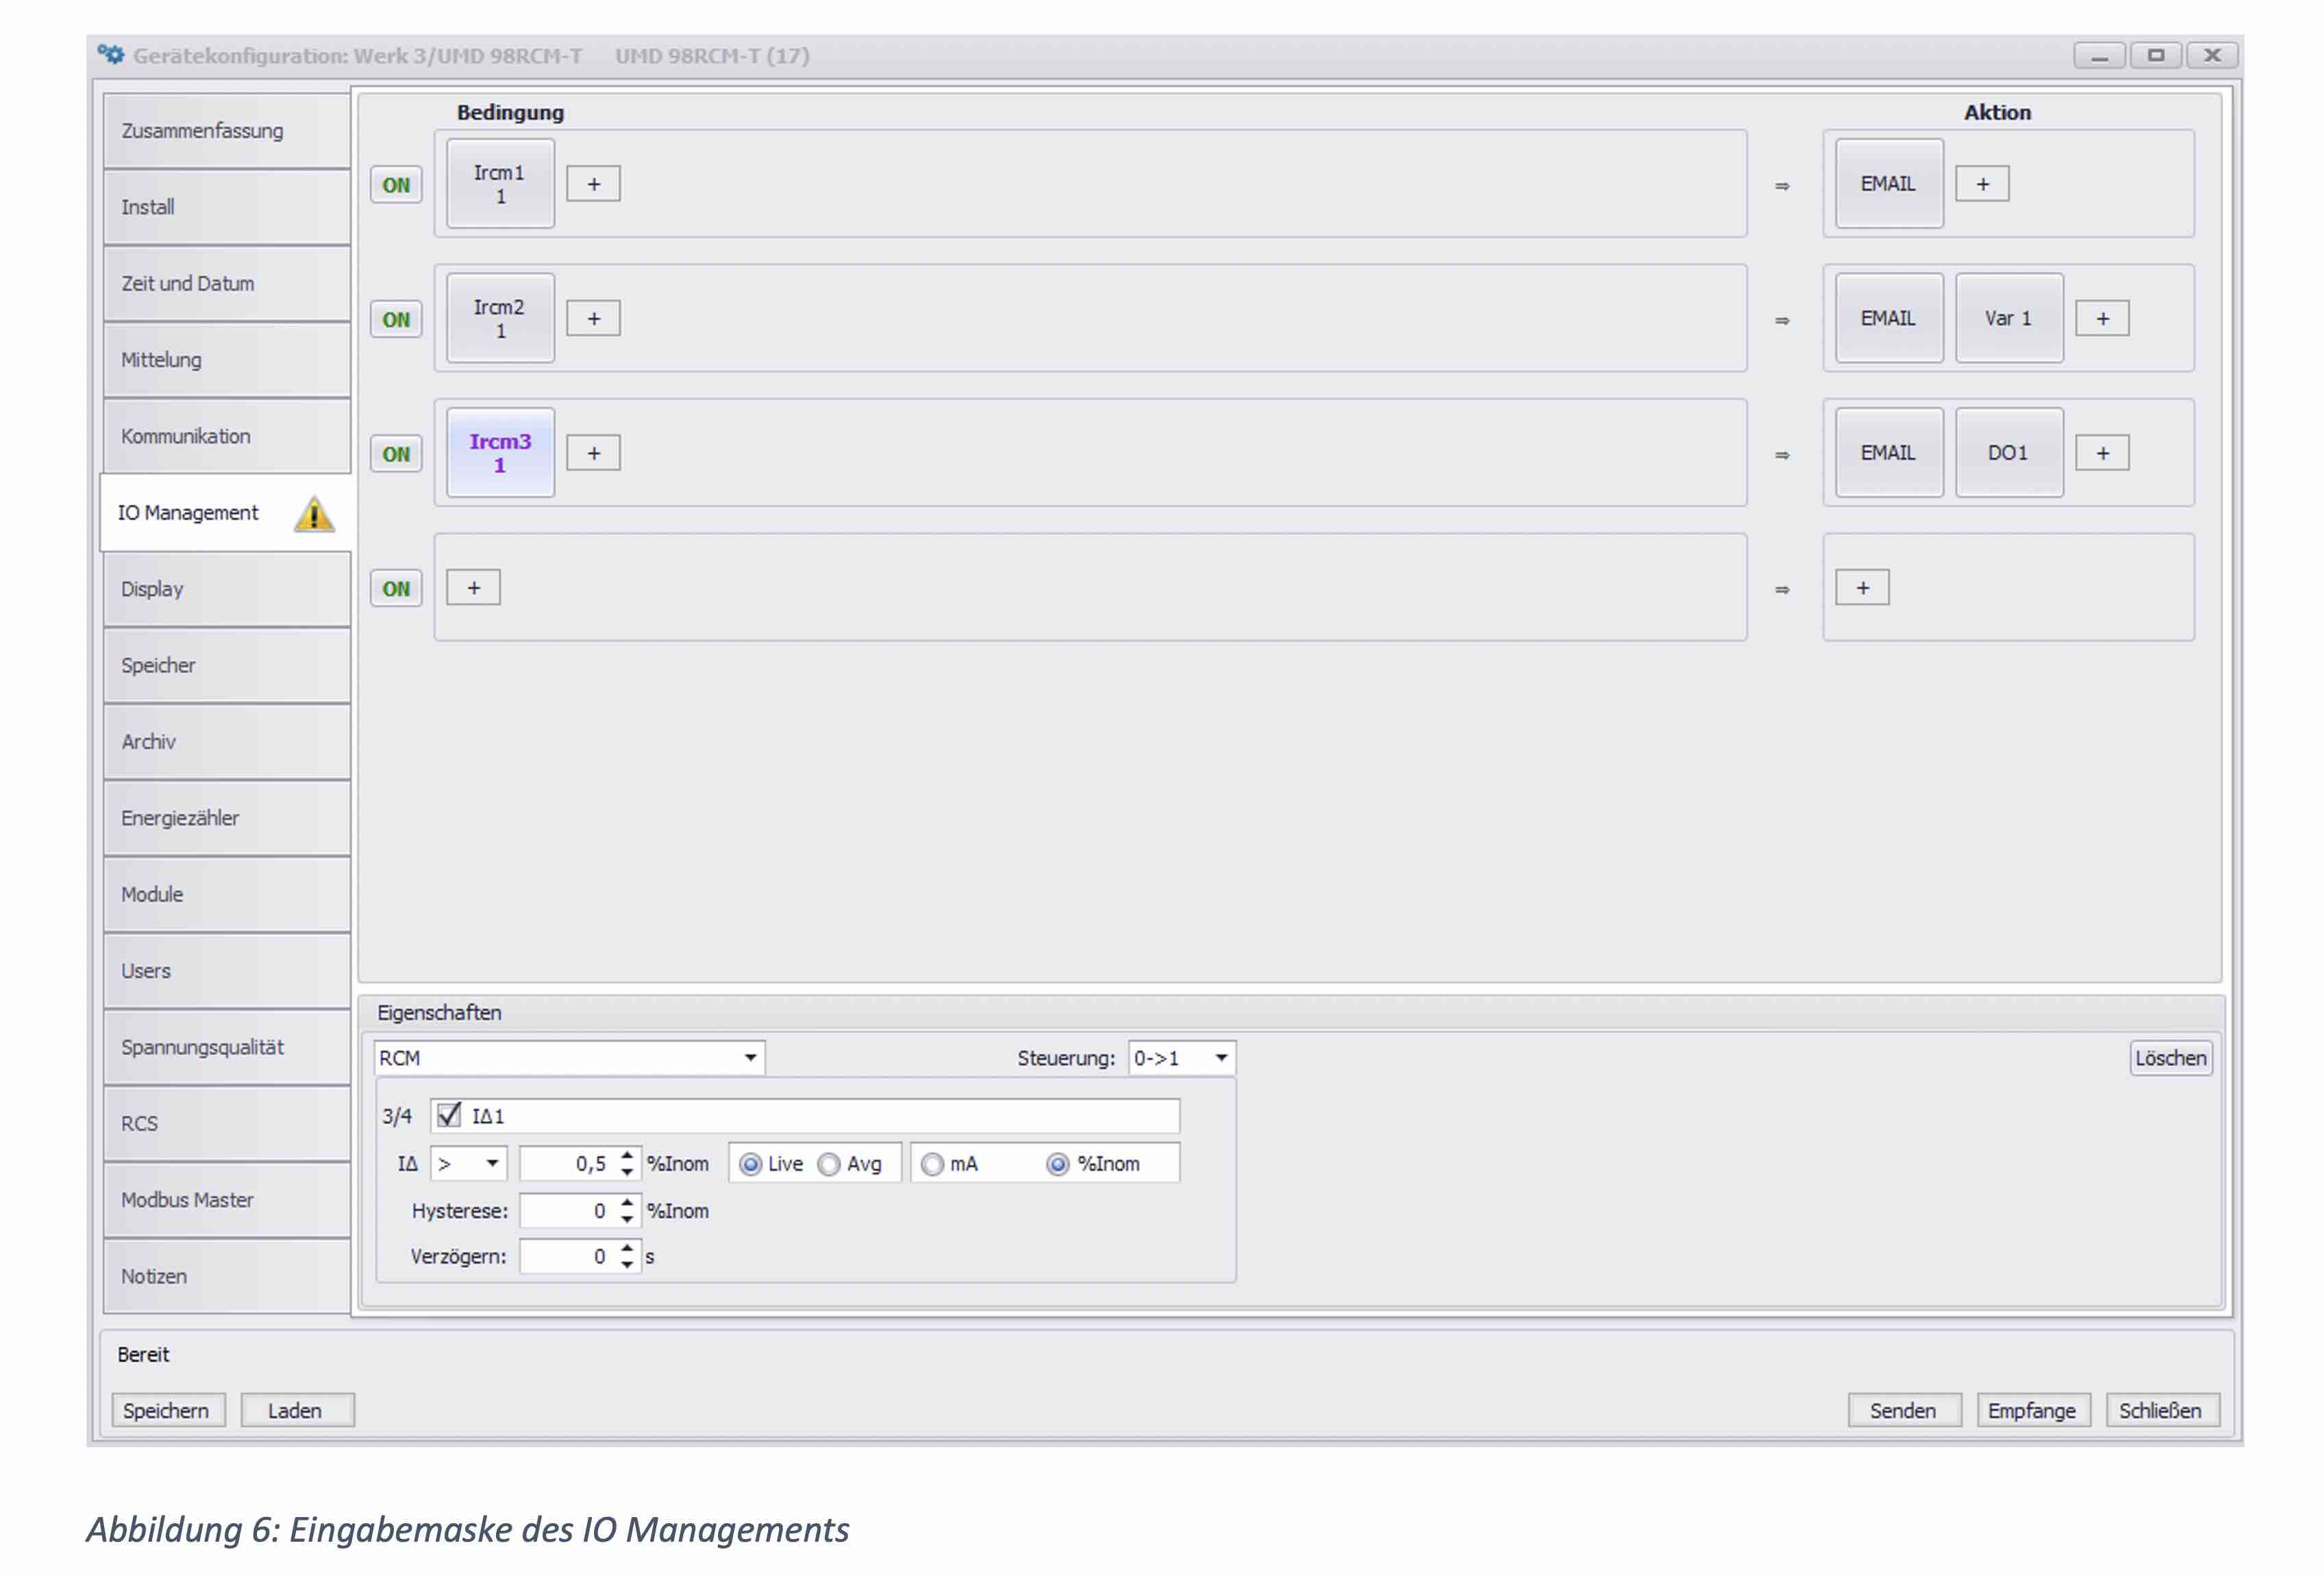Switch to the Zeit und Datum tab
The image size is (2324, 1576).
tap(227, 284)
